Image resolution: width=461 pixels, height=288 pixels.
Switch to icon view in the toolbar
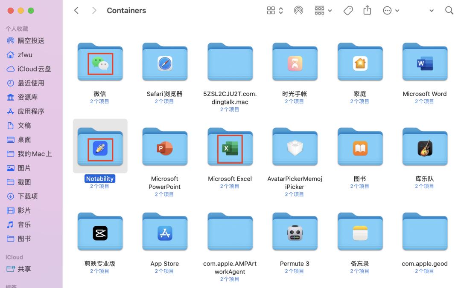click(x=272, y=10)
